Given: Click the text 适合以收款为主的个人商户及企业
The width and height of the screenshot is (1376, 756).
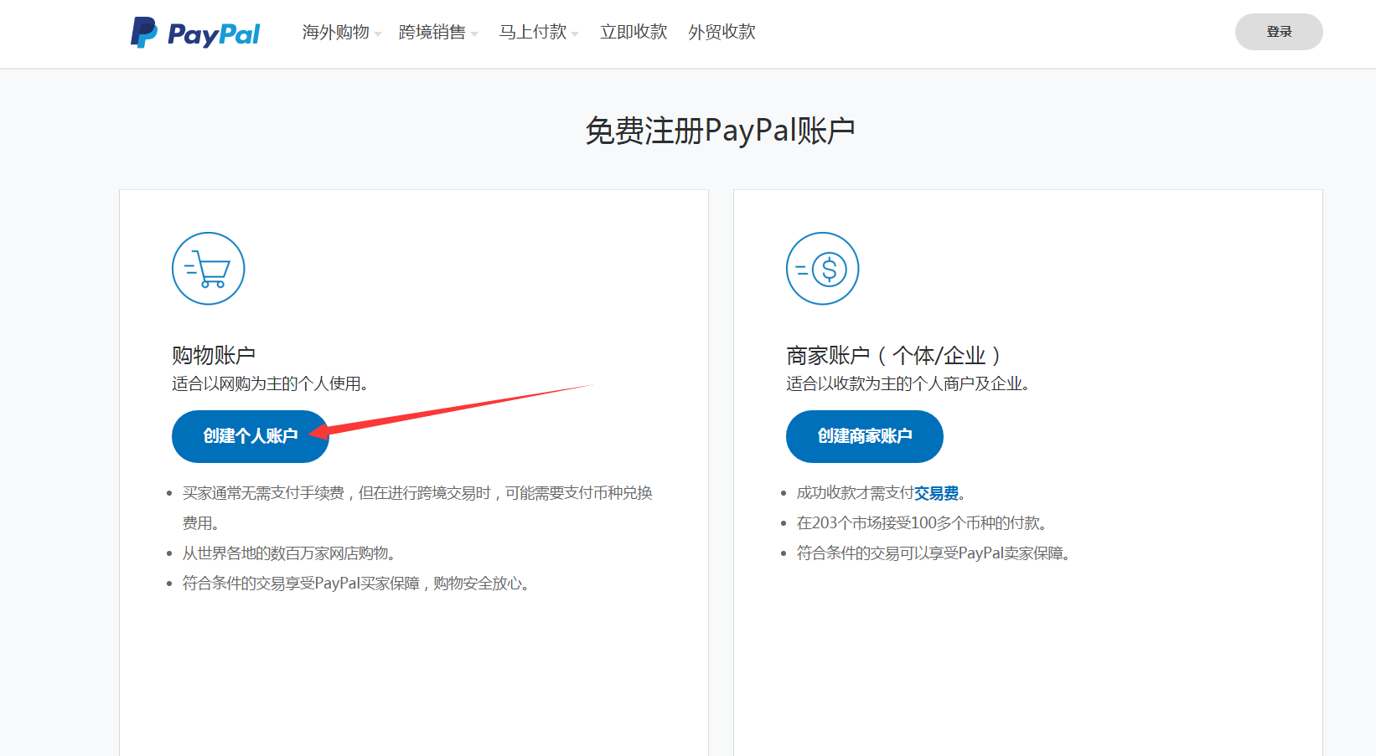Looking at the screenshot, I should [908, 383].
